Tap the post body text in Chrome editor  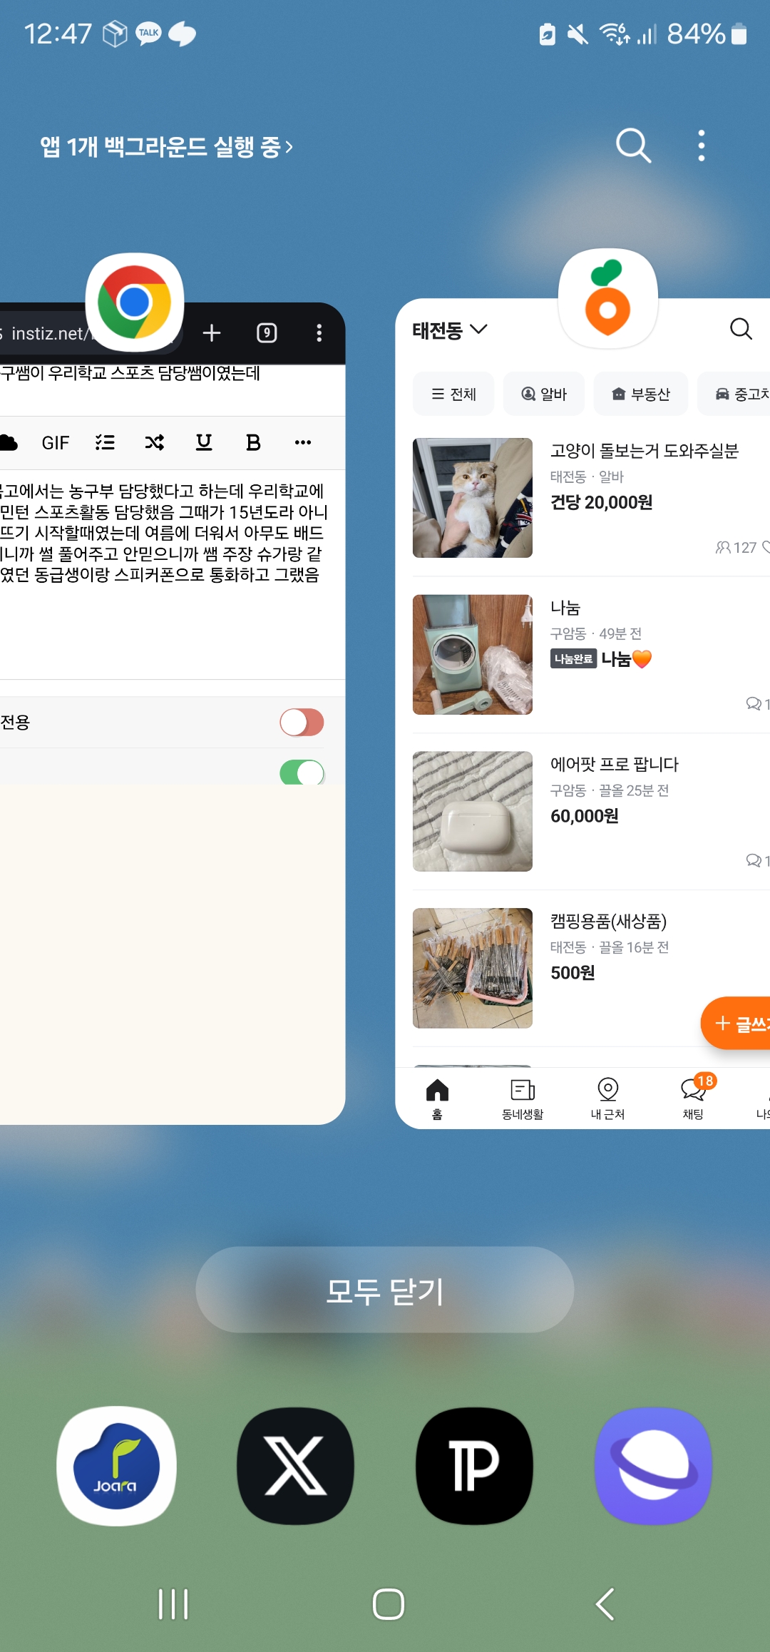point(163,533)
